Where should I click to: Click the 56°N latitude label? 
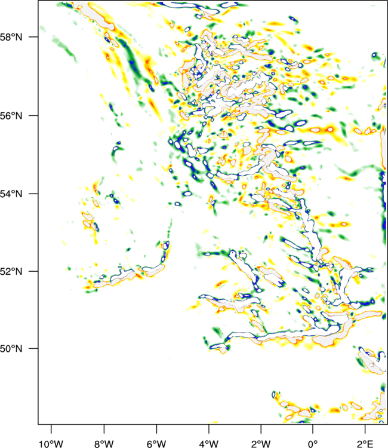pos(11,116)
